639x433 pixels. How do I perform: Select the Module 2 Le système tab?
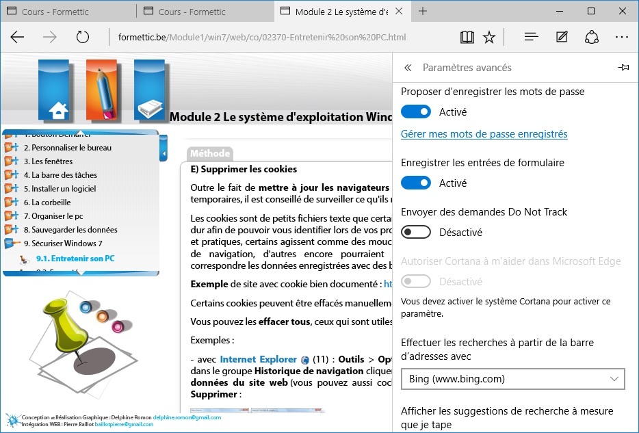341,12
